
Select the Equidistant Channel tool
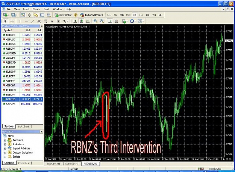(x=39, y=21)
